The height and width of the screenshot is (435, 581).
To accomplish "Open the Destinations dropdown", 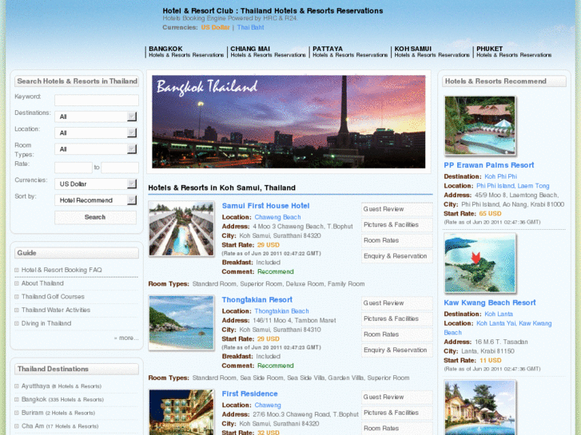I will [x=96, y=117].
